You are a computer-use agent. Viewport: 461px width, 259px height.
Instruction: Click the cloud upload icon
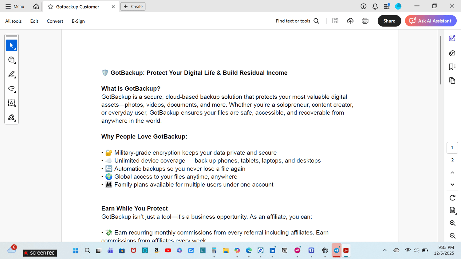pyautogui.click(x=350, y=21)
